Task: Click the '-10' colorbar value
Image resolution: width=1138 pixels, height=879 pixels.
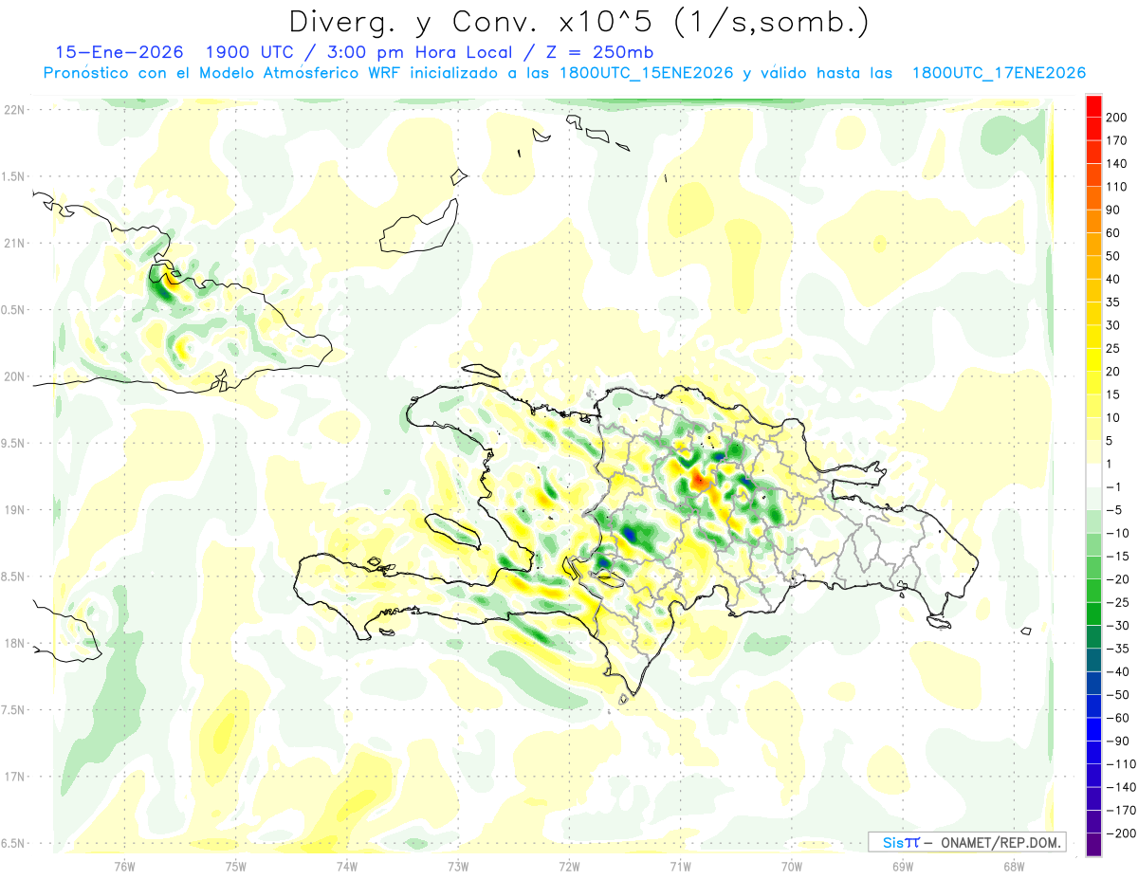Action: click(x=1117, y=533)
